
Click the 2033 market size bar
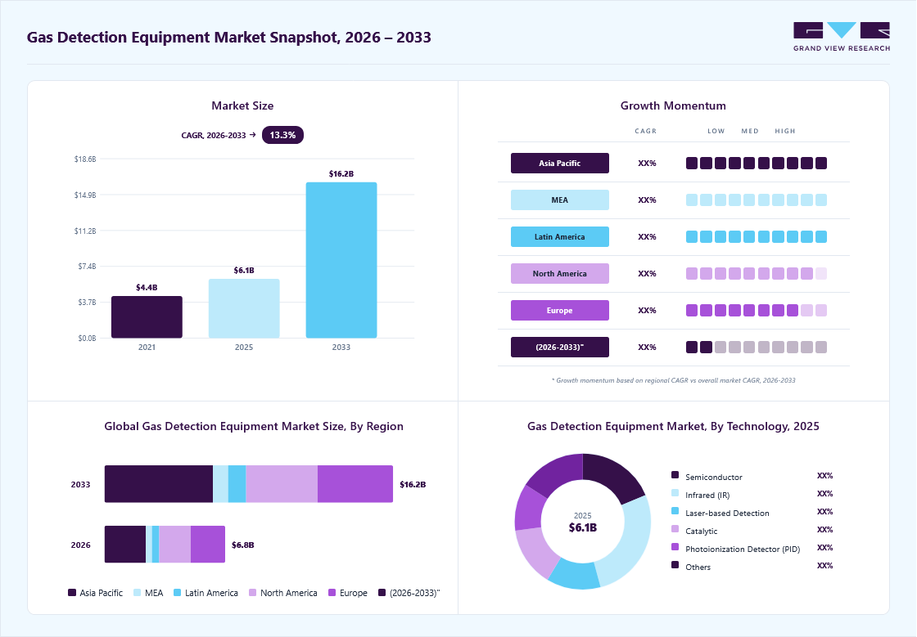(341, 260)
